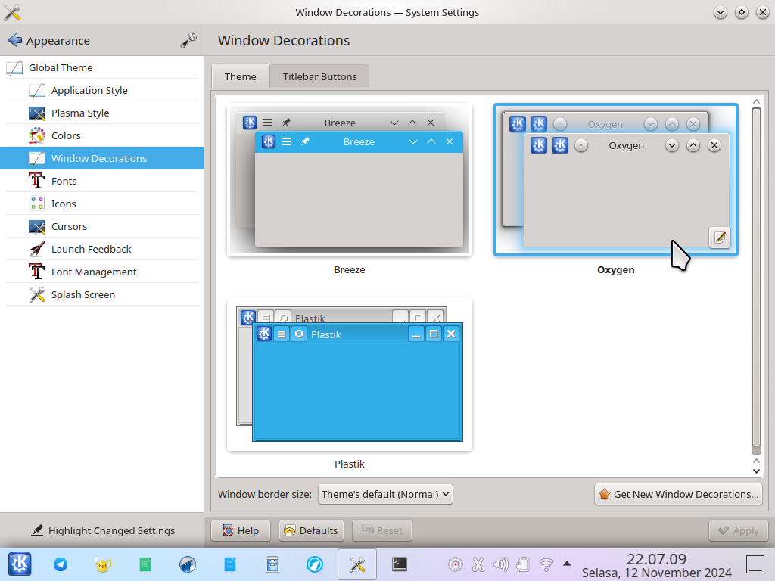Open the wrench configure icon beside Appearance
This screenshot has width=775, height=581.
coord(188,41)
